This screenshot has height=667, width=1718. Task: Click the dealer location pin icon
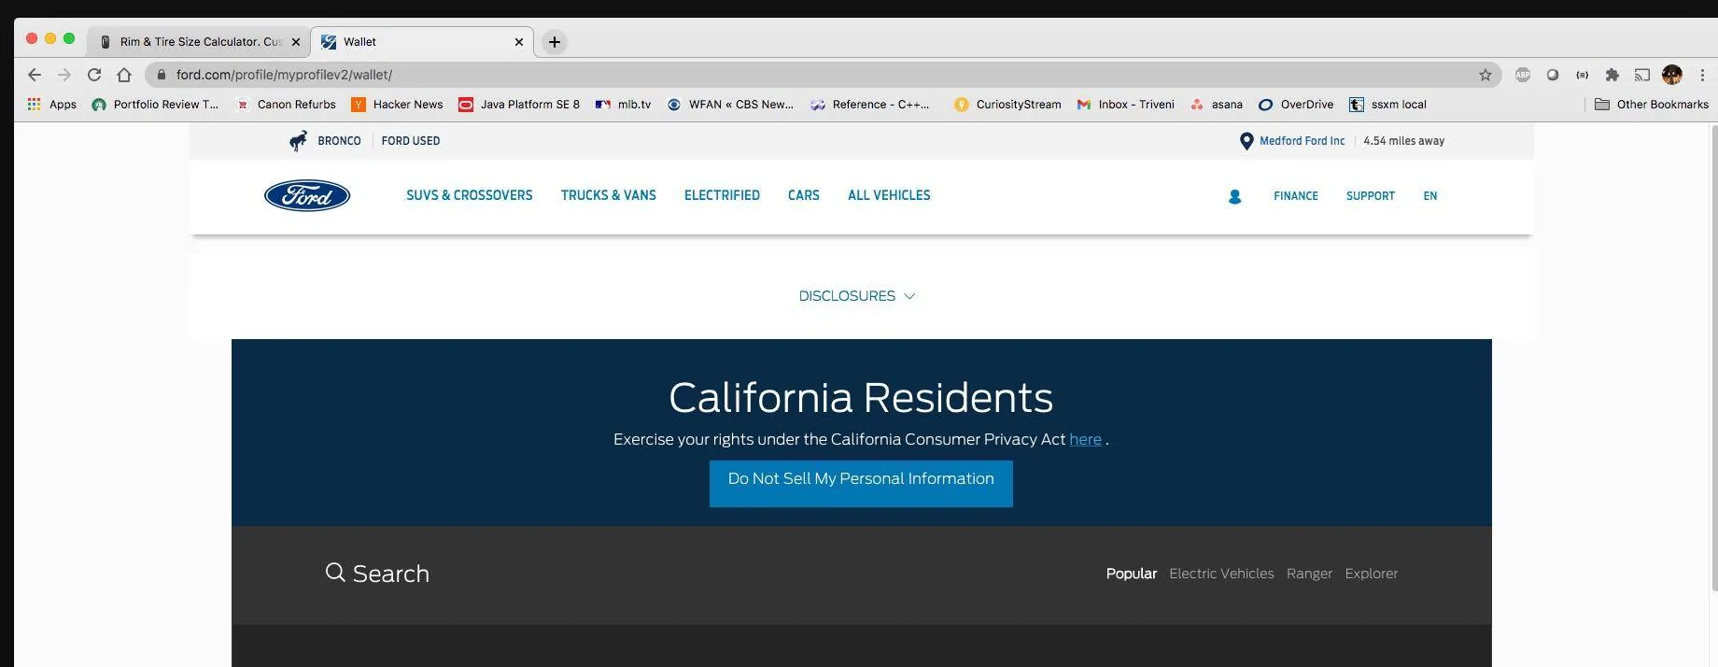coord(1246,141)
